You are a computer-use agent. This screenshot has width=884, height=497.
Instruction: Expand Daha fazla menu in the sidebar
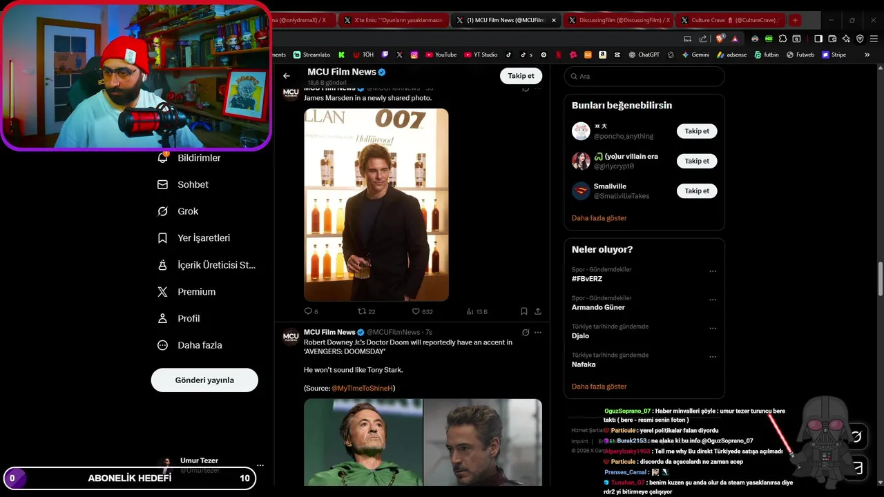190,345
